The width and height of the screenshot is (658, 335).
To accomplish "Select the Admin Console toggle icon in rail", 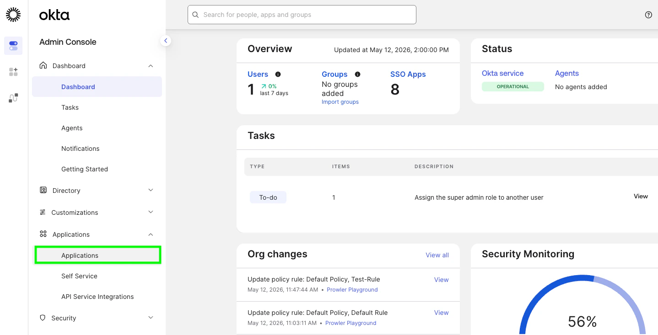I will [13, 46].
